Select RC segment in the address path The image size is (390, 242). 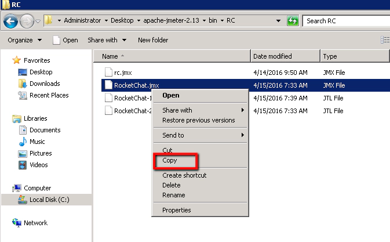pyautogui.click(x=231, y=20)
